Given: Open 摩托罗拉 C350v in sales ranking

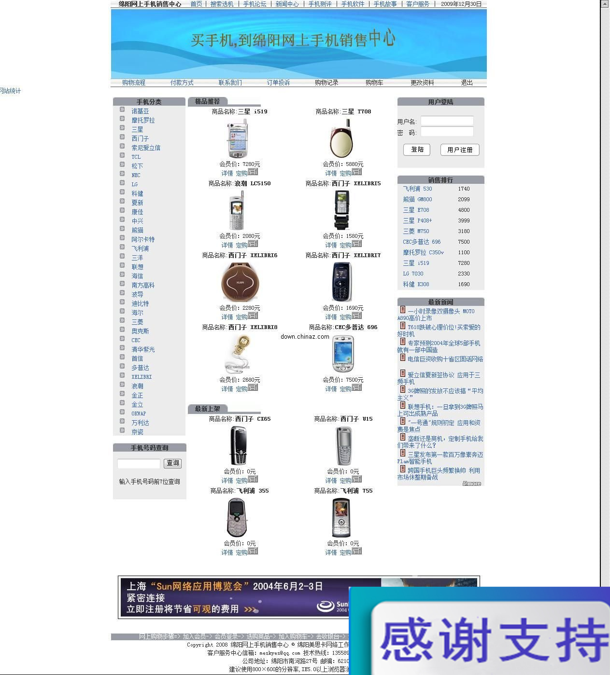Looking at the screenshot, I should tap(423, 252).
